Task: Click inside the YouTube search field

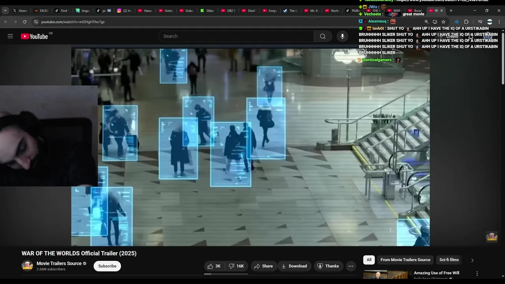Action: tap(236, 36)
